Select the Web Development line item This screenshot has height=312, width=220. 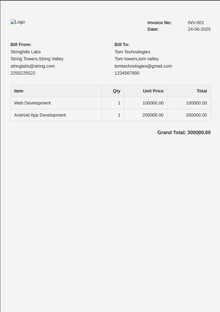(32, 103)
